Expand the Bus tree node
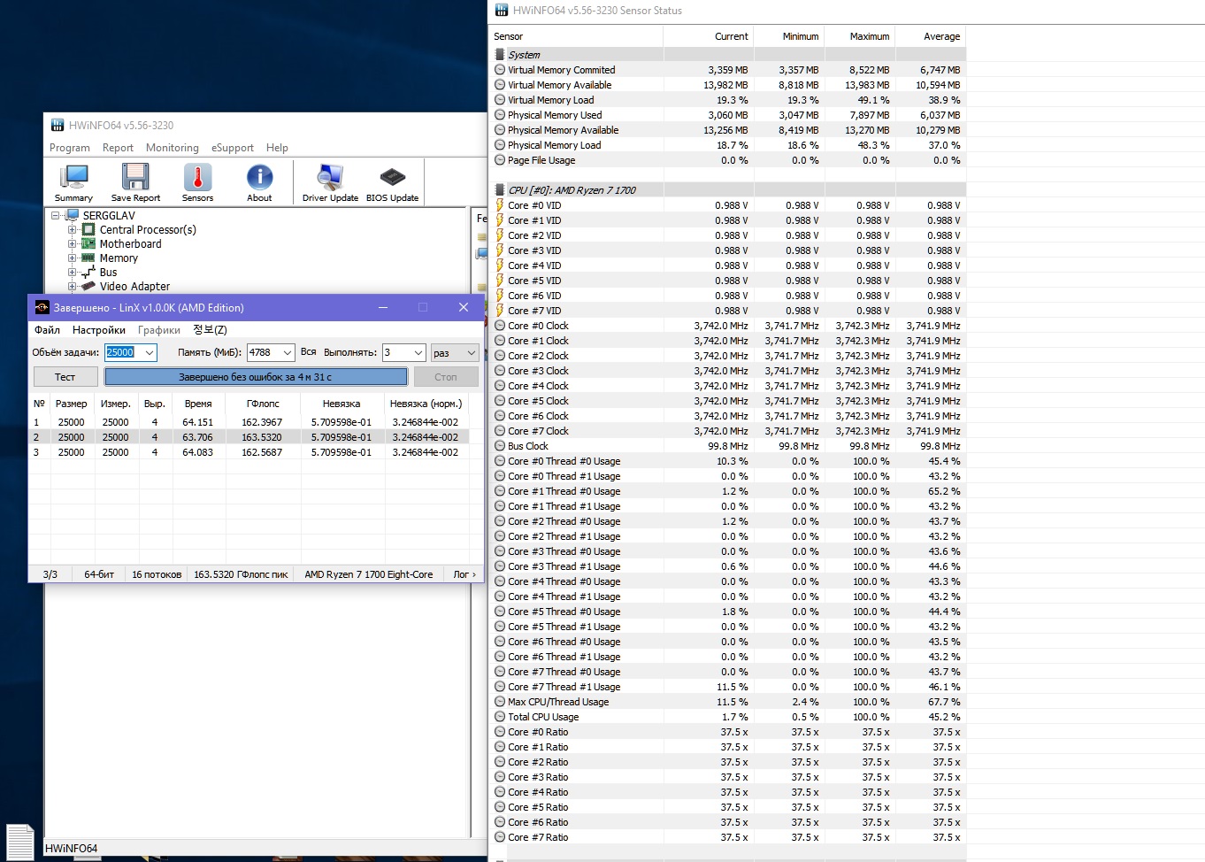Viewport: 1205px width, 862px height. (73, 272)
